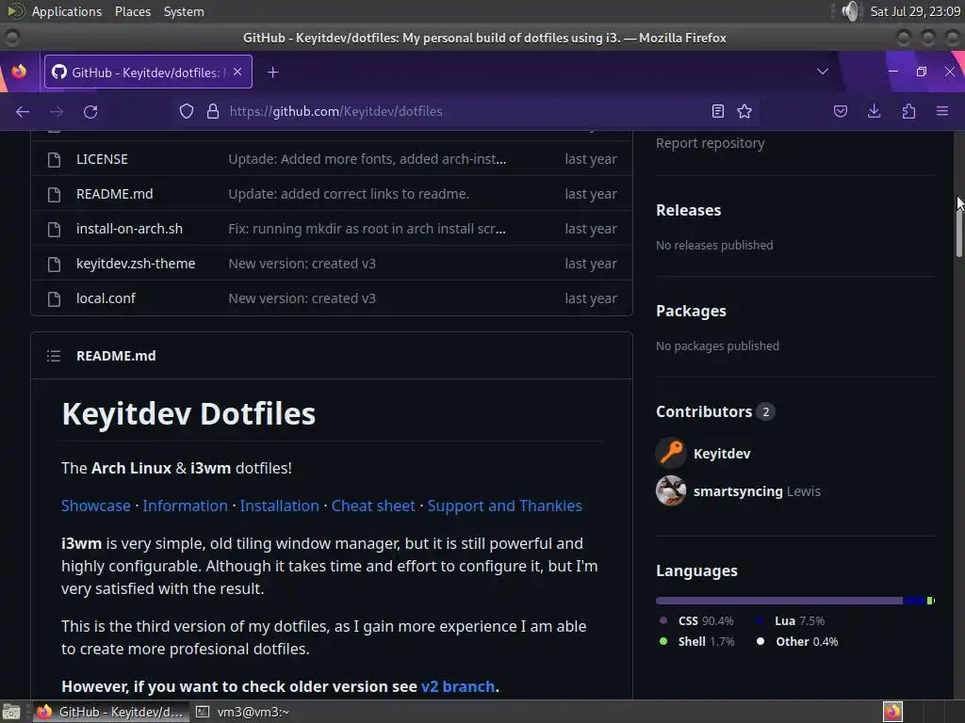Open smartsyncing contributor profile name
Screen dimensions: 965x723
pos(738,491)
